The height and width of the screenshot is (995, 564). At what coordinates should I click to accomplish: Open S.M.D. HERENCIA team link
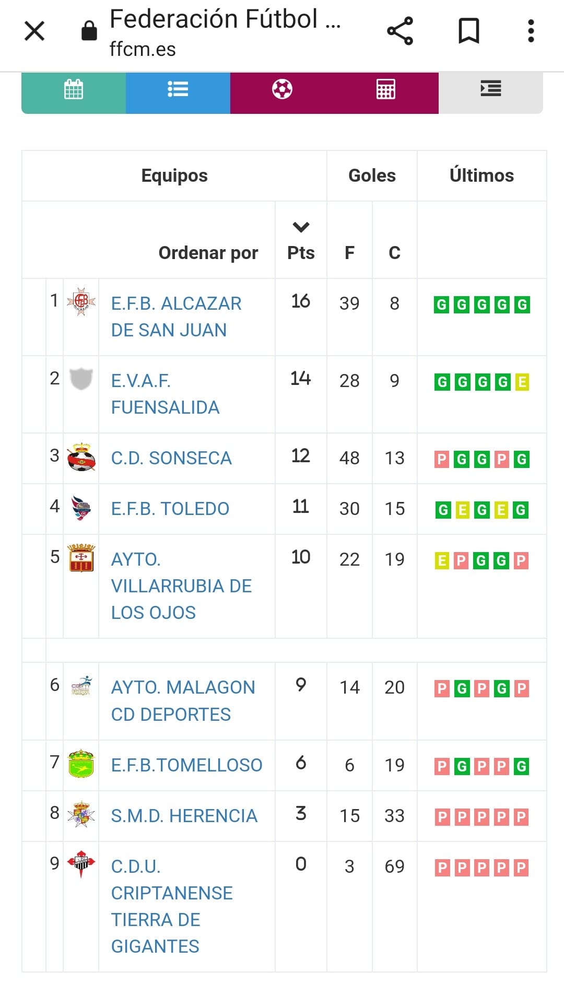[x=184, y=816]
